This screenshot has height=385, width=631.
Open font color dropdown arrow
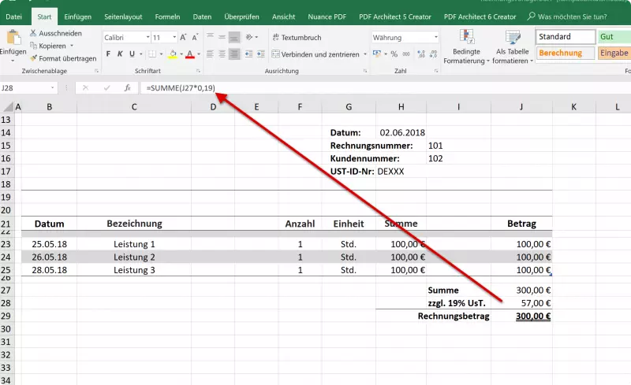point(199,54)
